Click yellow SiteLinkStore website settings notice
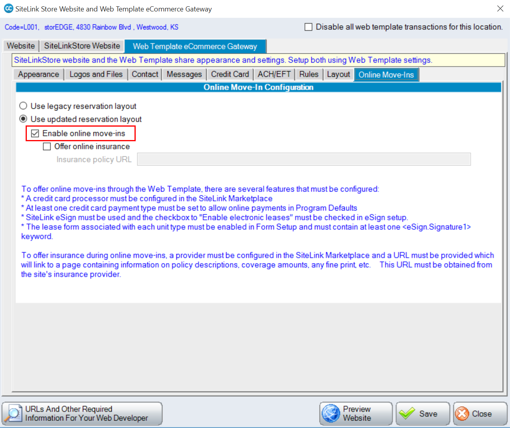 (258, 60)
